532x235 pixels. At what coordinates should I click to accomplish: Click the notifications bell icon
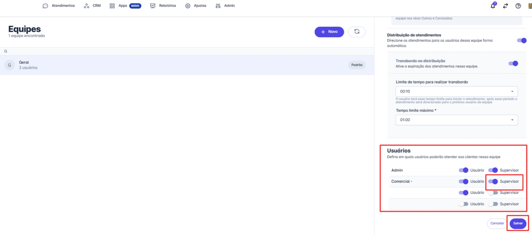(493, 6)
